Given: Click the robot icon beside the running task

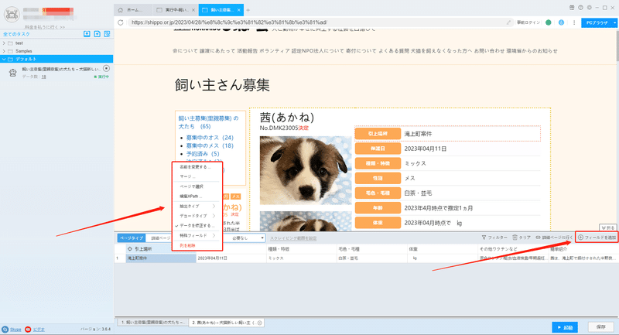Looking at the screenshot, I should pyautogui.click(x=12, y=73).
